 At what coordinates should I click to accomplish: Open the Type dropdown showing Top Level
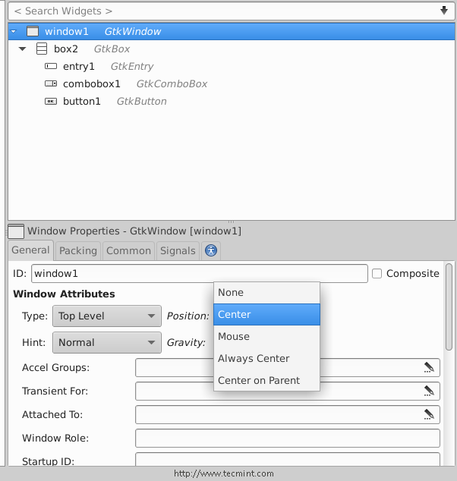point(107,316)
